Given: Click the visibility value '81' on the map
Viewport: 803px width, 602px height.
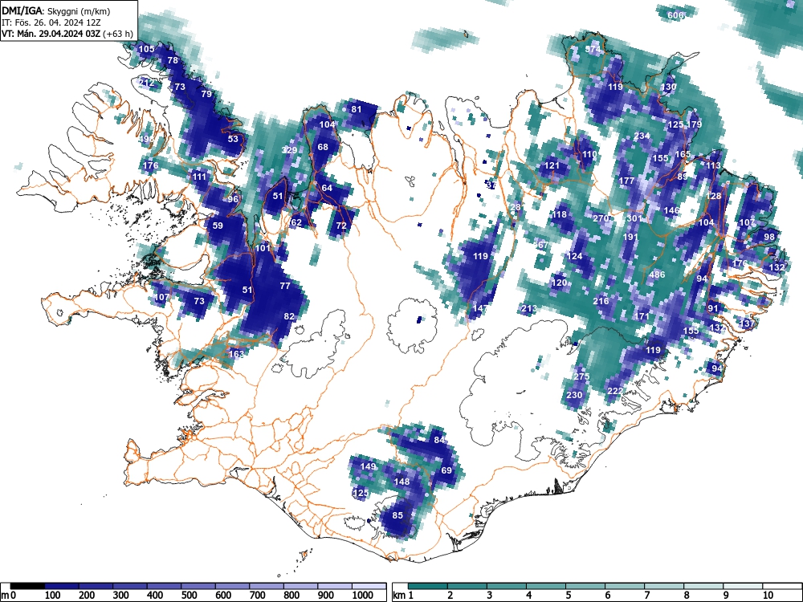Looking at the screenshot, I should click(x=357, y=109).
